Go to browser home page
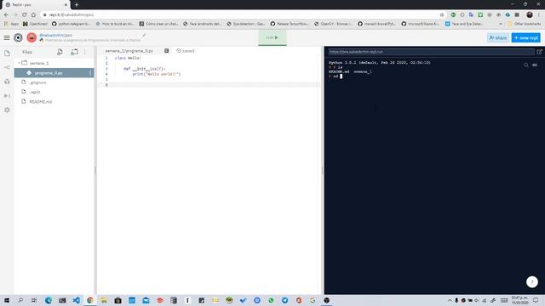Screen dimensions: 545x306 coord(33,15)
